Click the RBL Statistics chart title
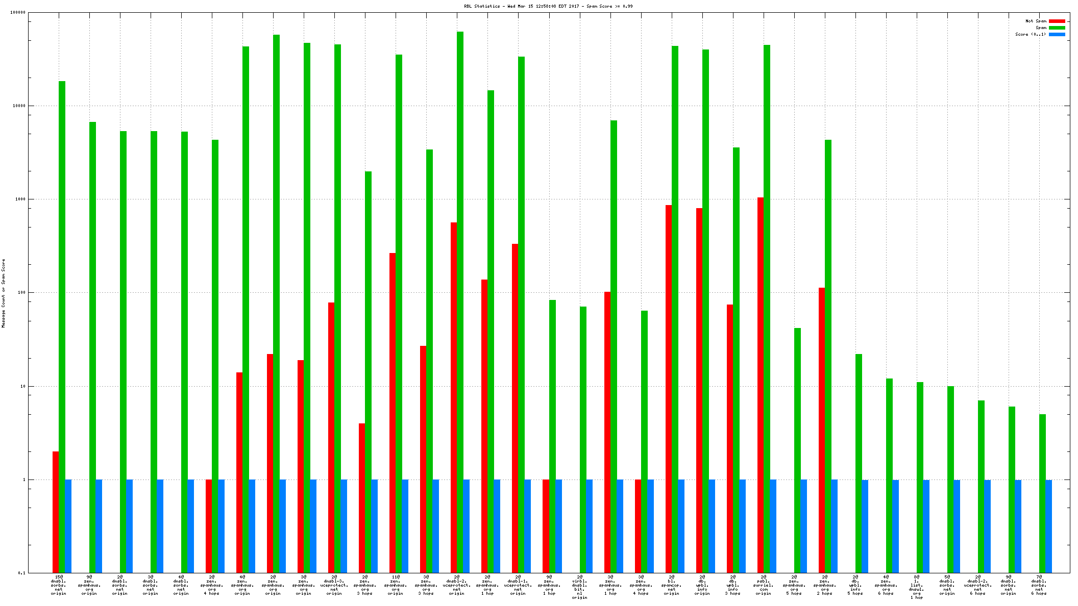Screen dimensions: 1078x606 point(548,6)
